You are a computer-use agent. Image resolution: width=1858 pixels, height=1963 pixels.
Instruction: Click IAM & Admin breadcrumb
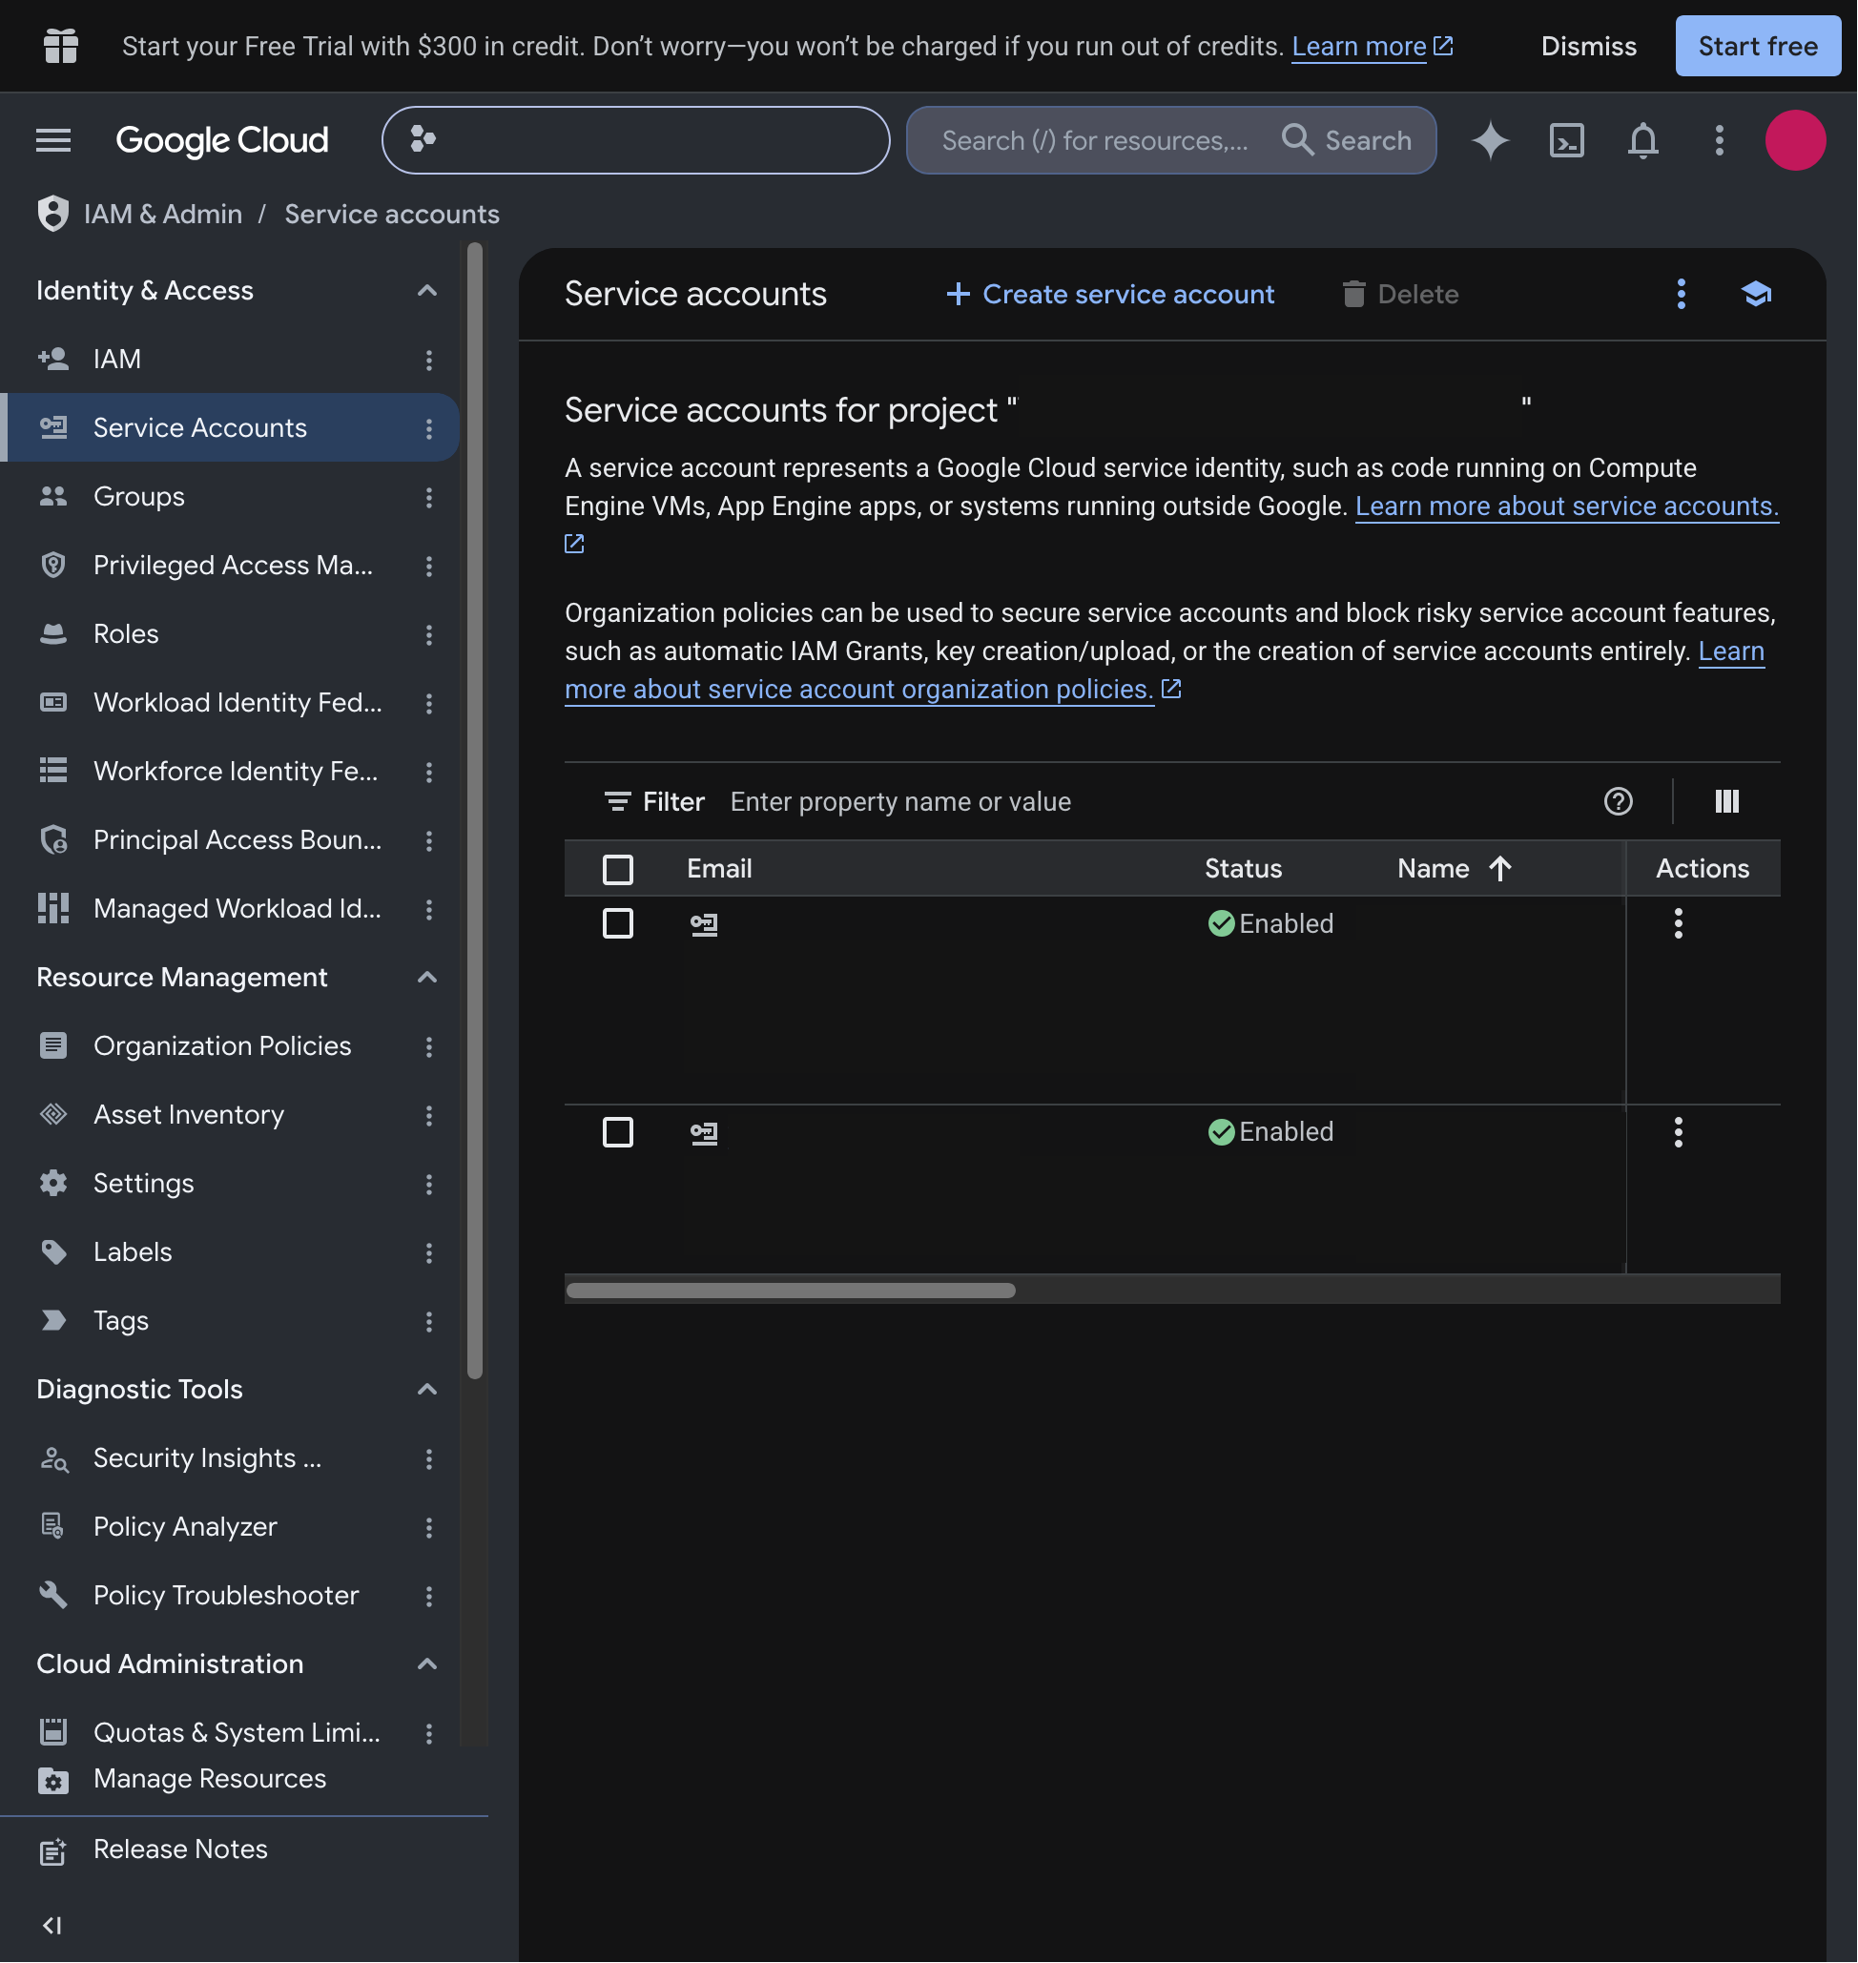click(x=163, y=214)
